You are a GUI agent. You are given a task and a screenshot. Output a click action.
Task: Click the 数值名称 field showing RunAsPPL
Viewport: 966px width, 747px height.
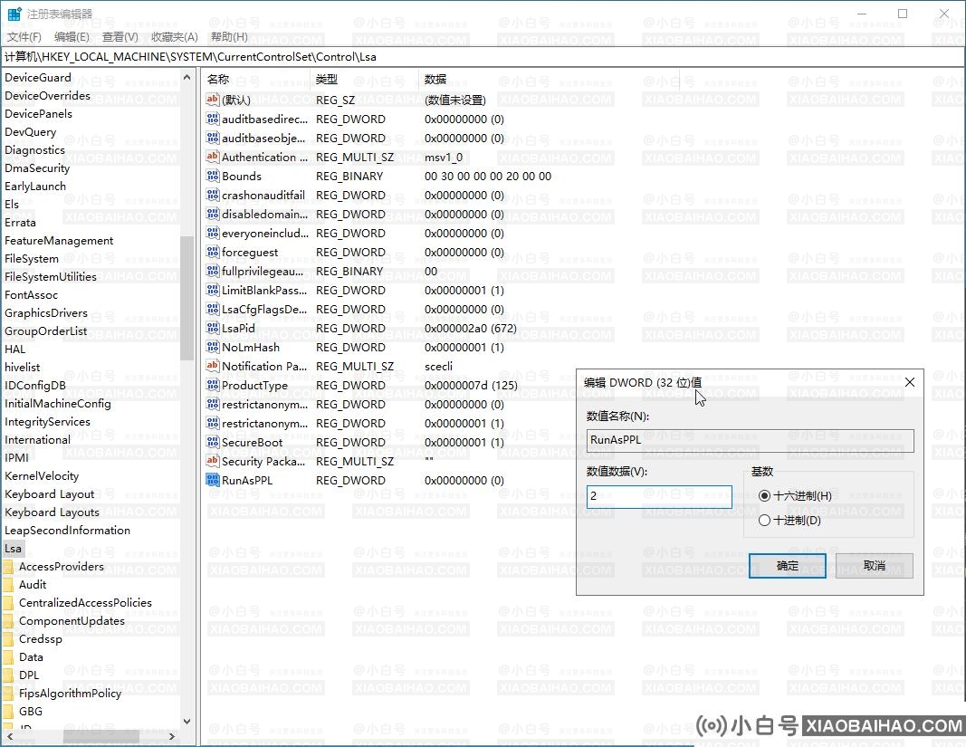[x=750, y=440]
